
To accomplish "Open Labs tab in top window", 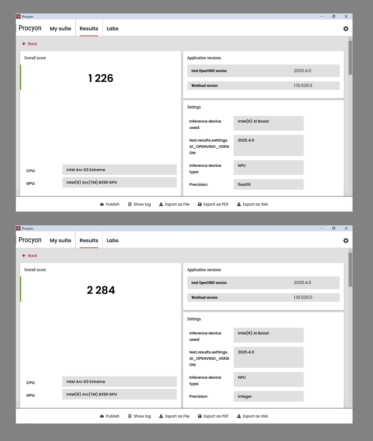I will tap(113, 29).
